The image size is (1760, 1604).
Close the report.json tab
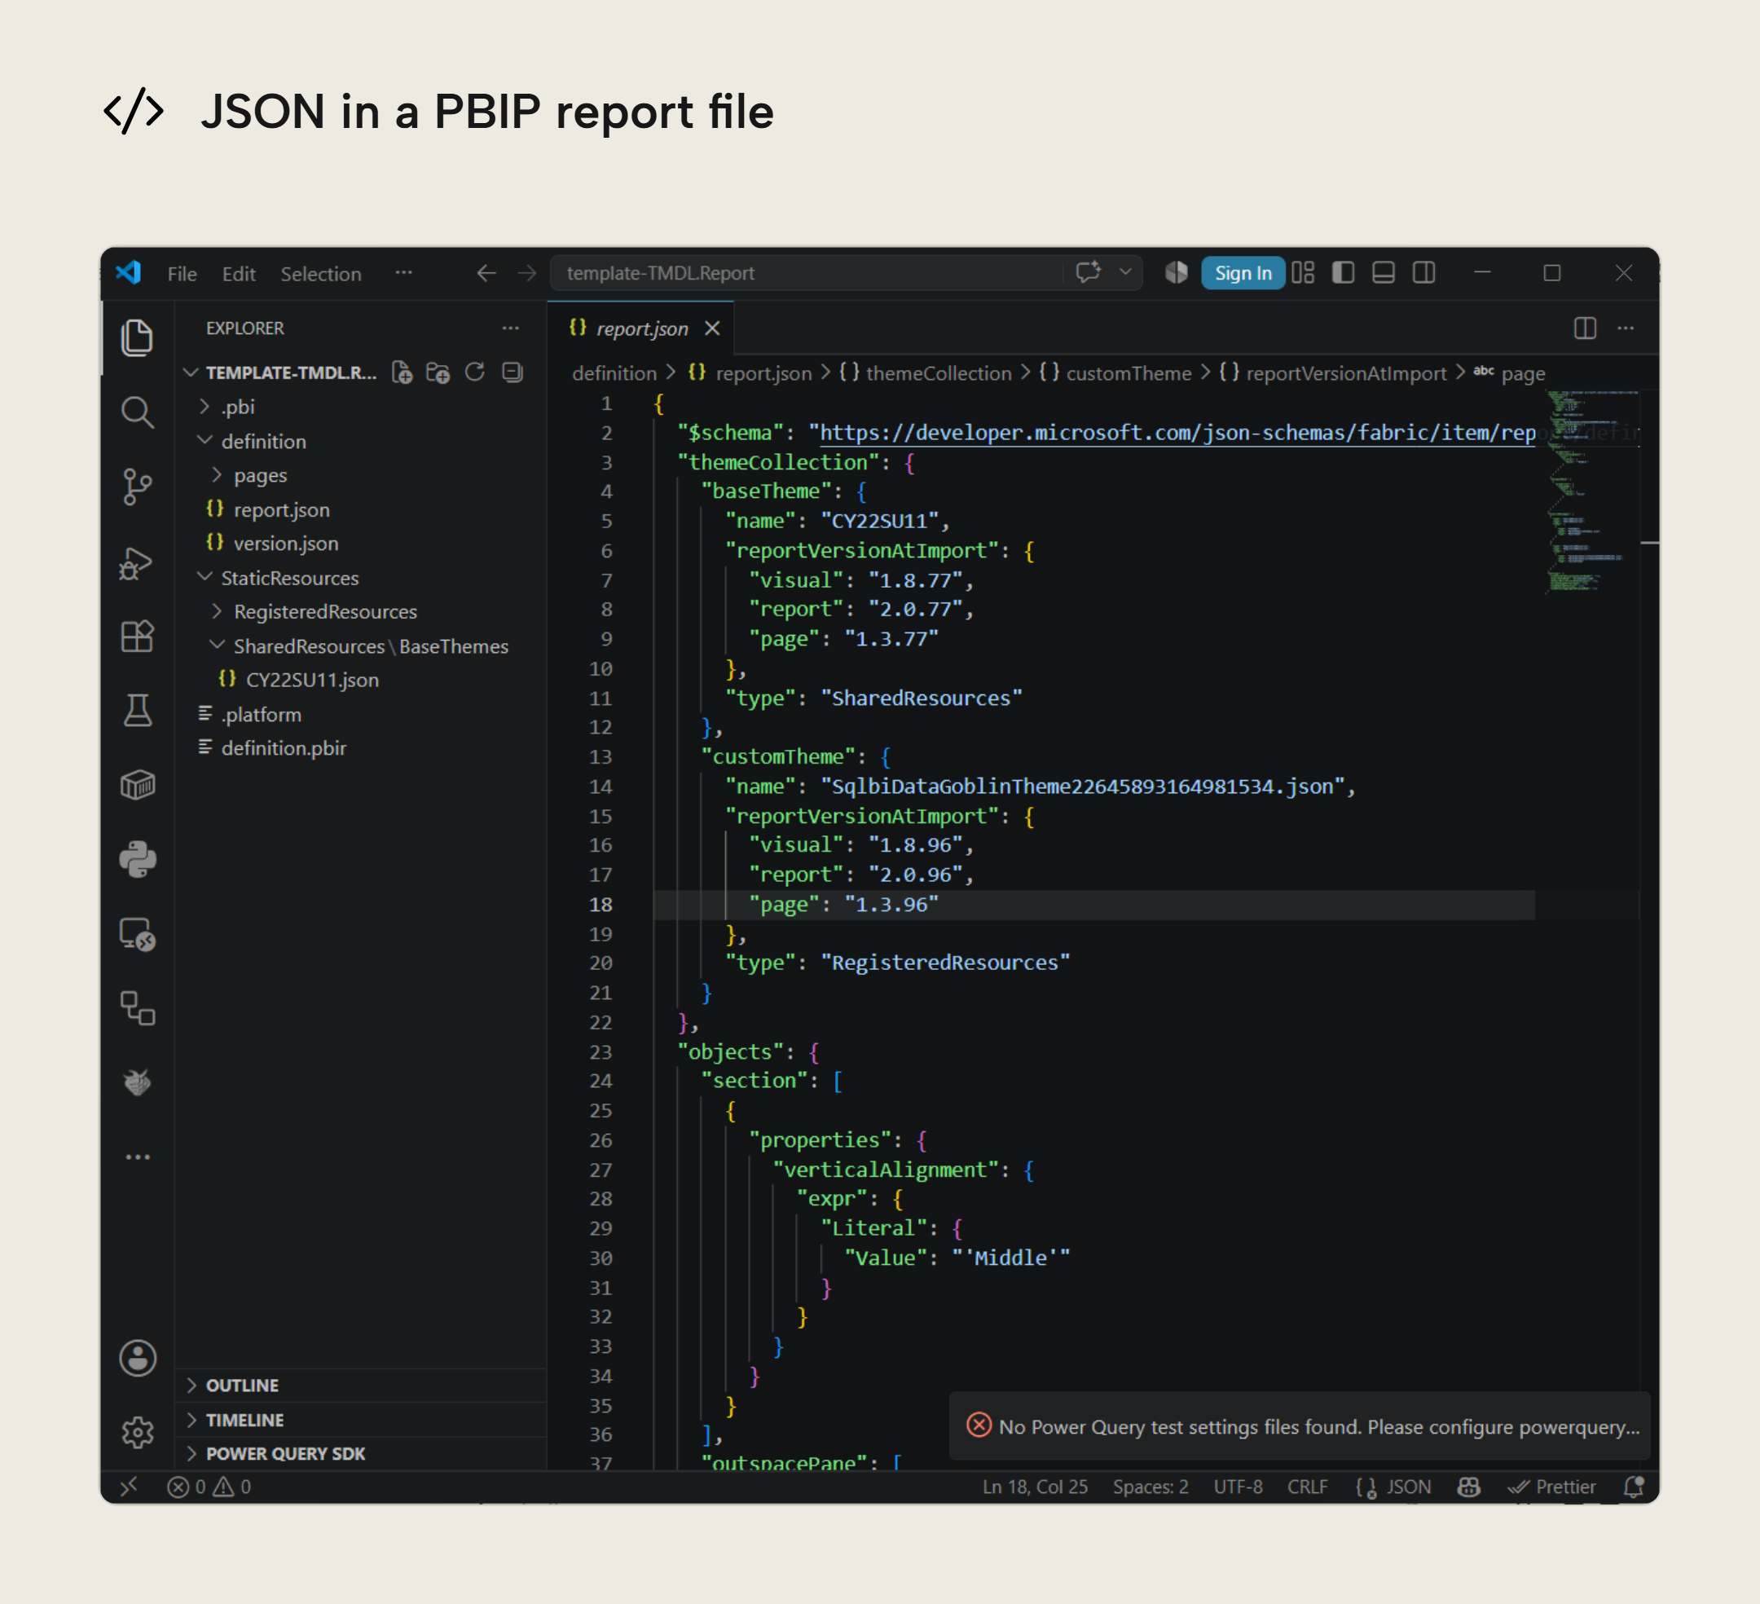[712, 328]
